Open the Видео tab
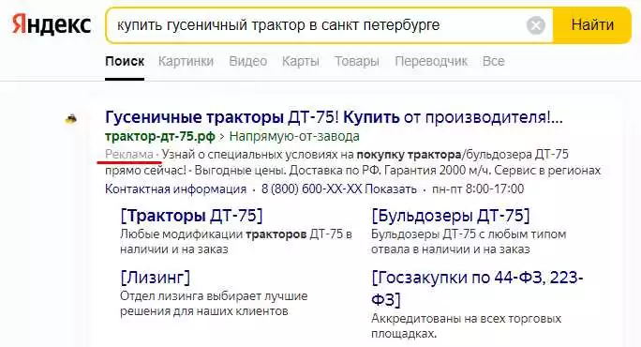The image size is (641, 347). (247, 61)
